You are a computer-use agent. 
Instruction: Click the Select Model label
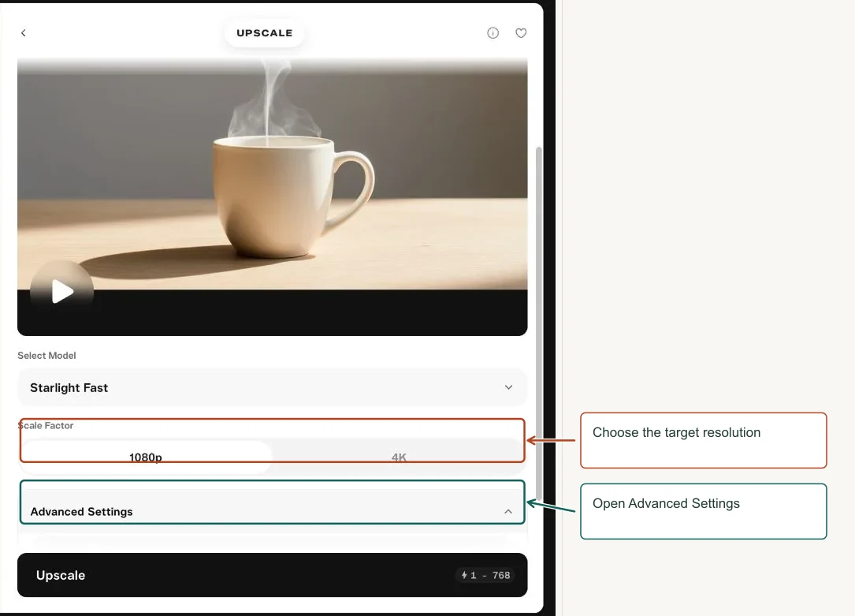(x=46, y=355)
